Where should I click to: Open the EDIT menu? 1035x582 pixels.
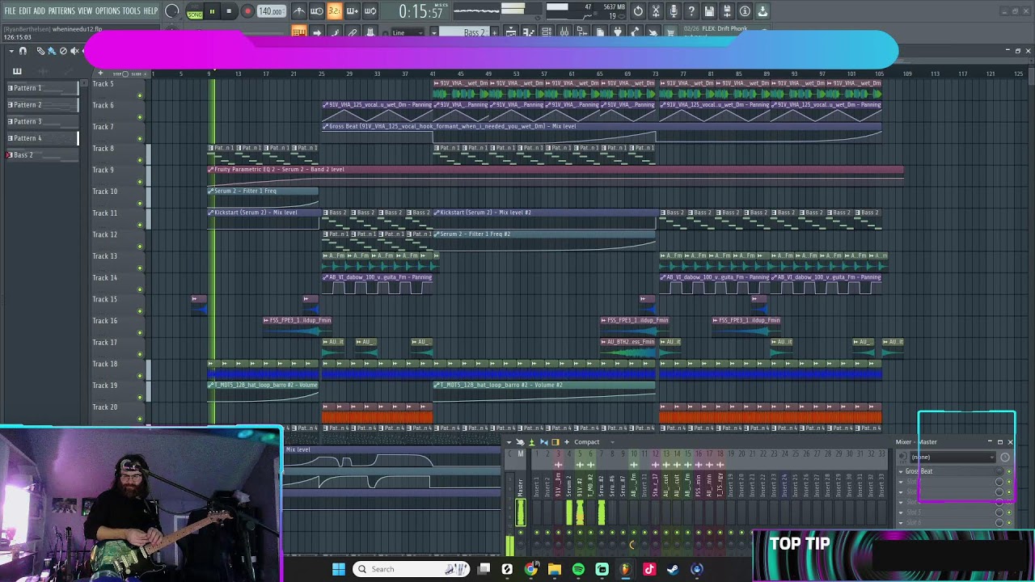pyautogui.click(x=24, y=11)
